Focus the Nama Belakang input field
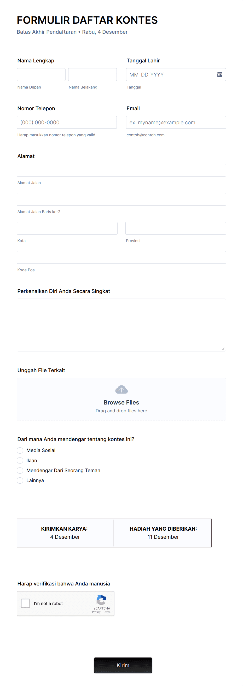The height and width of the screenshot is (686, 243). pos(92,75)
